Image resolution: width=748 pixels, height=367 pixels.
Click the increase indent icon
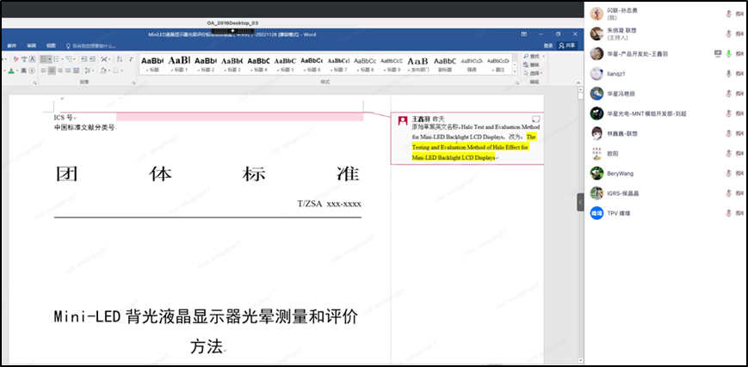tap(93, 59)
